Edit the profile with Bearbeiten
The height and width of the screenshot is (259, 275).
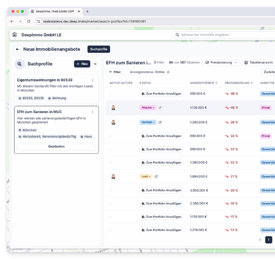[x=56, y=146]
